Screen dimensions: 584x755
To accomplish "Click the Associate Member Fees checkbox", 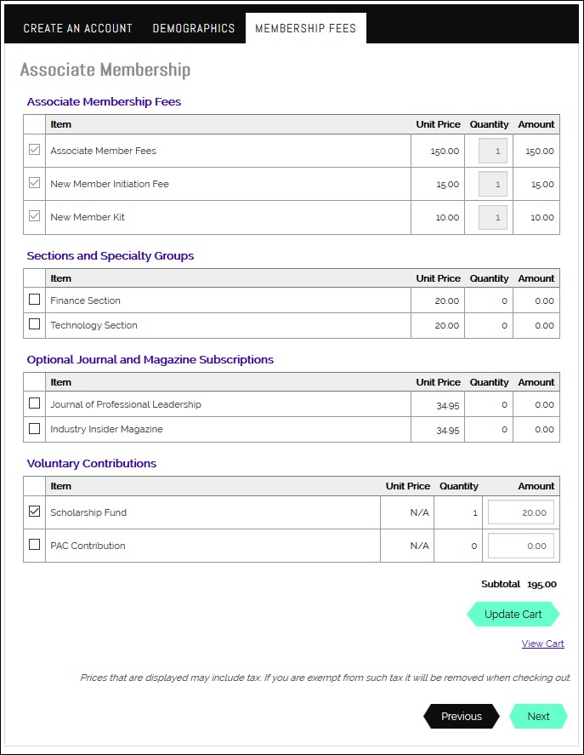I will tap(34, 150).
